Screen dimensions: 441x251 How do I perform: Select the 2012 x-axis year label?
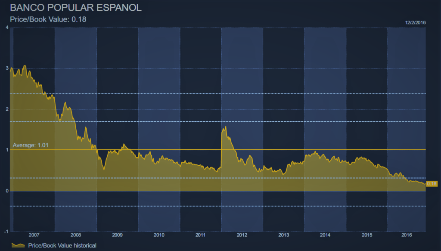(242, 235)
